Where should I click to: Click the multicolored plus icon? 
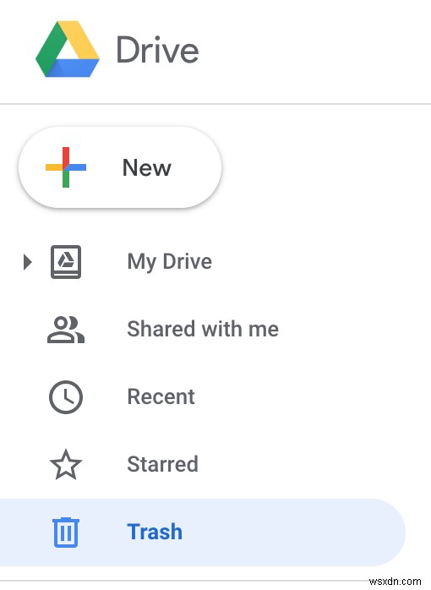(x=66, y=167)
